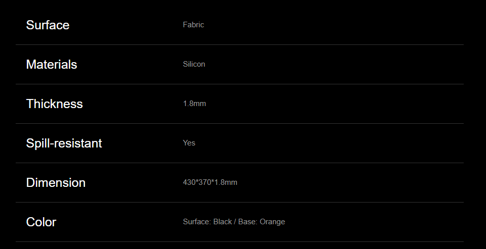Select the Silicon material value
Viewport: 486px width, 249px height.
[x=194, y=64]
